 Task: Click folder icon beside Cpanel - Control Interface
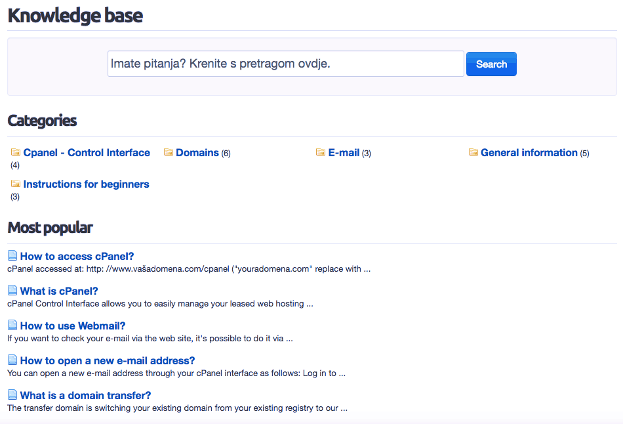(16, 152)
